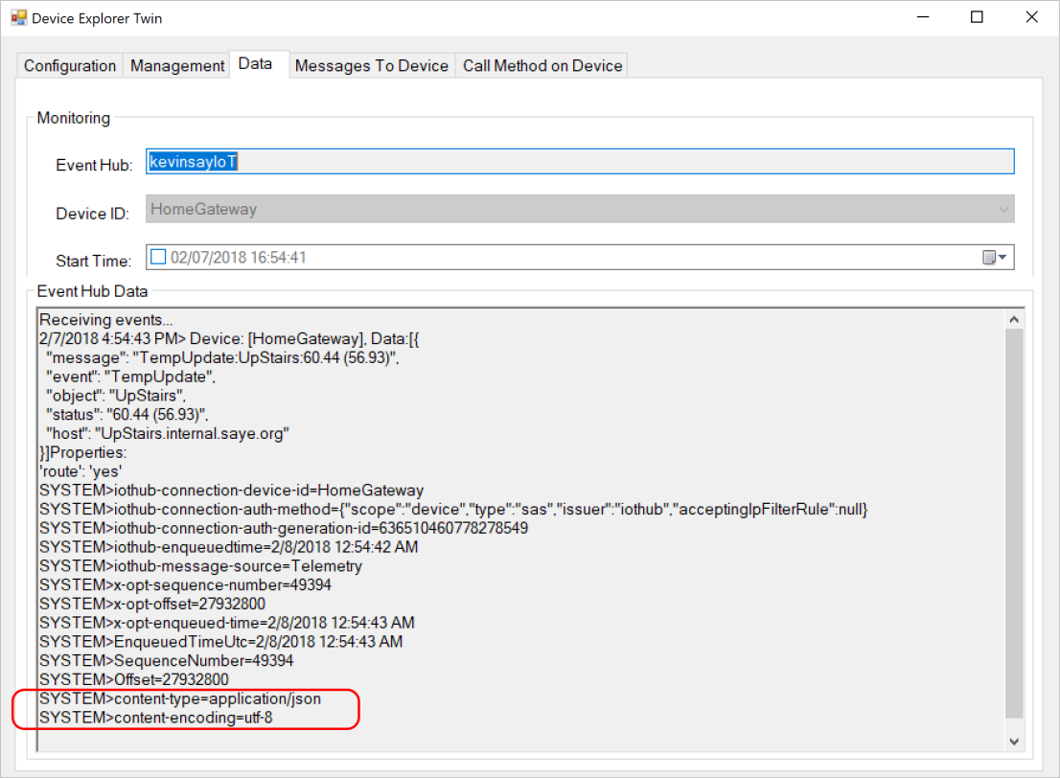This screenshot has width=1060, height=778.
Task: Go to Call Method on Device tab
Action: (x=542, y=65)
